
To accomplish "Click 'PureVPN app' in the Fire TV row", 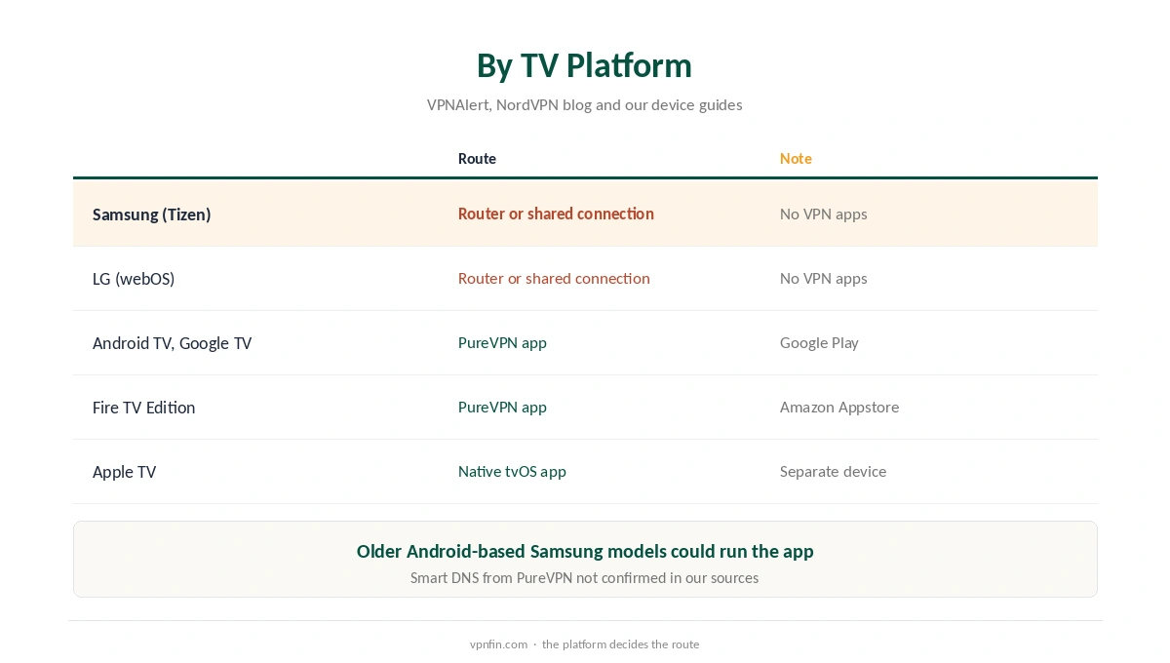I will coord(502,407).
